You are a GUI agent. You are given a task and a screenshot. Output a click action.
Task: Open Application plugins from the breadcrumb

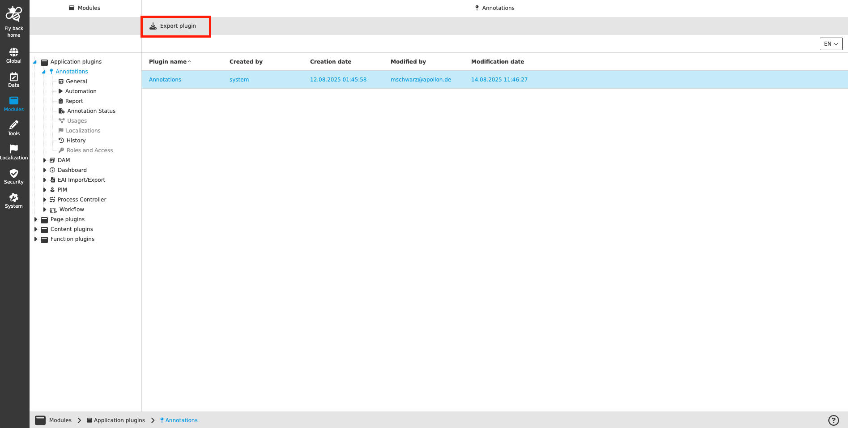tap(119, 420)
